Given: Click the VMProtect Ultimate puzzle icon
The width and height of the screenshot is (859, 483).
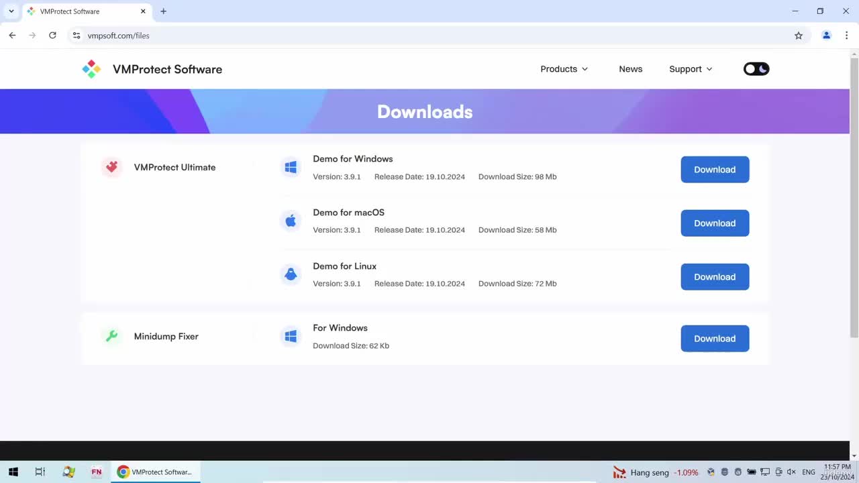Looking at the screenshot, I should (112, 167).
